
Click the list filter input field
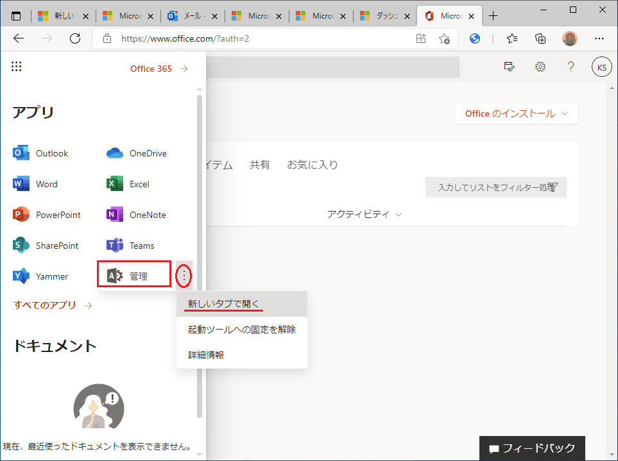(496, 187)
